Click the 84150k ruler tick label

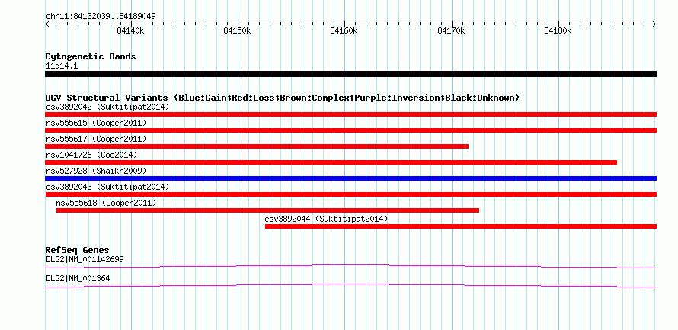tap(238, 30)
